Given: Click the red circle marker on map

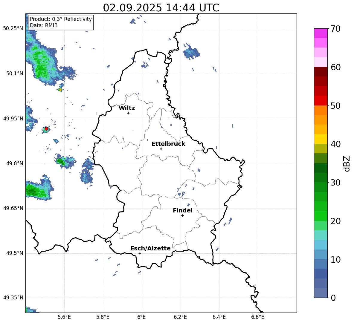Looking at the screenshot, I should (x=46, y=129).
